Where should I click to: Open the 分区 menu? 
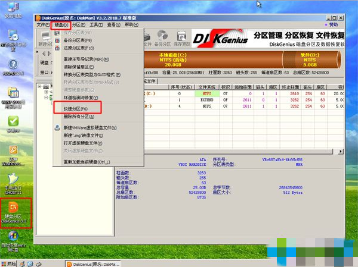(79, 25)
